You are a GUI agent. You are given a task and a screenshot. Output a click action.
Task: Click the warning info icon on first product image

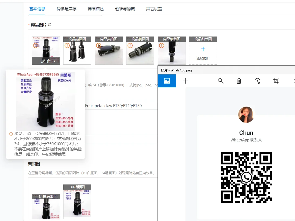tap(36, 45)
